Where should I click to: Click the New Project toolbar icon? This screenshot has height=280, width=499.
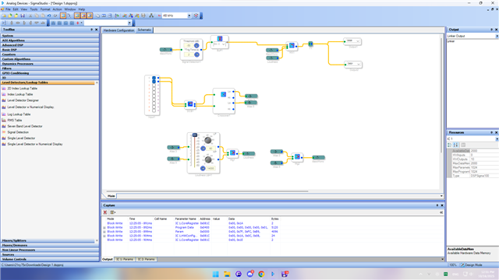pos(4,16)
